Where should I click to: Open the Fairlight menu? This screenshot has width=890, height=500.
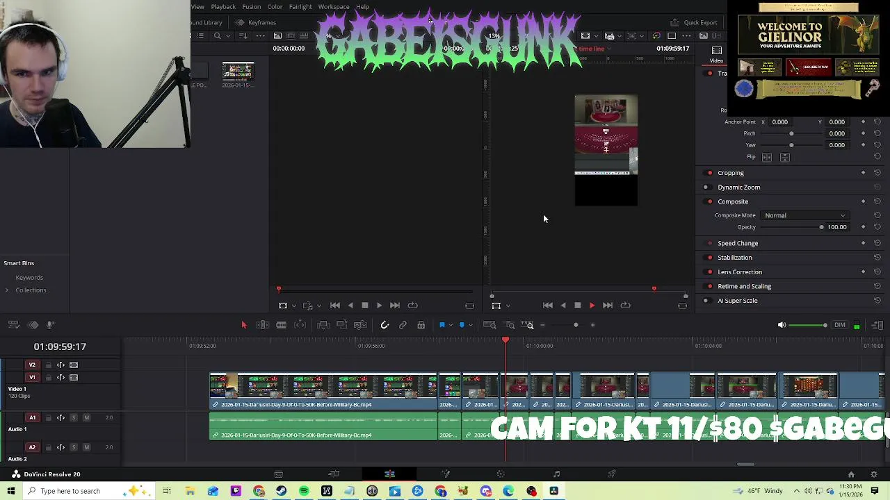(x=300, y=7)
